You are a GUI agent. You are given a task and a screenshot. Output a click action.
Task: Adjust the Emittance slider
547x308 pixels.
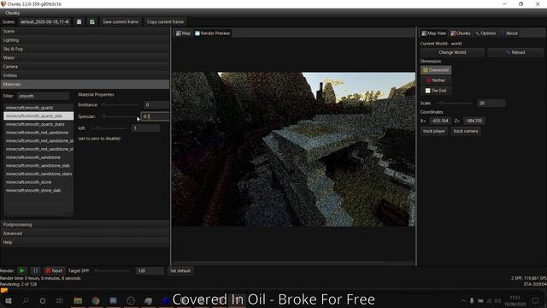pyautogui.click(x=121, y=104)
